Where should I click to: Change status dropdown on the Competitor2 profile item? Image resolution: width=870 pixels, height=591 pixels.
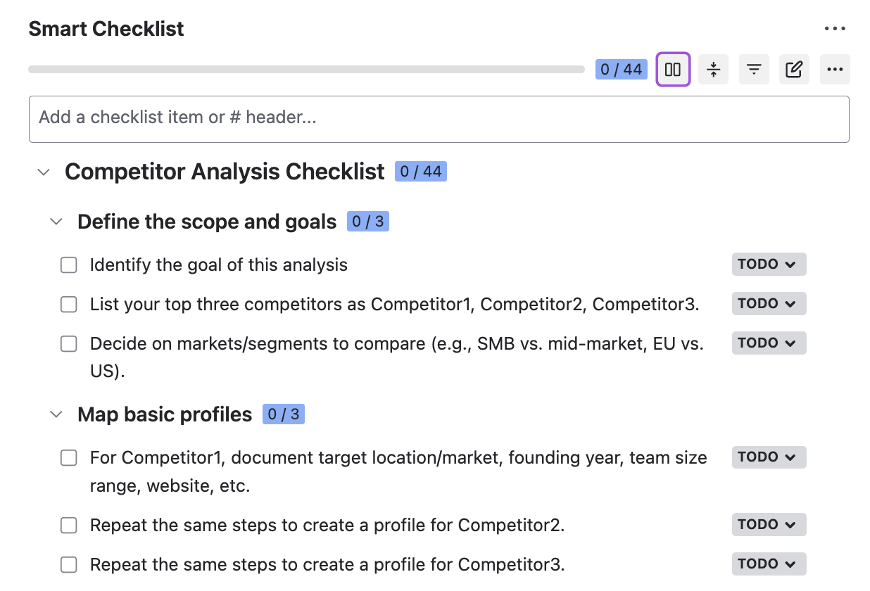click(769, 524)
